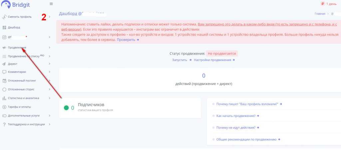Click the Instagram profile icon in sidebar

tap(4, 37)
